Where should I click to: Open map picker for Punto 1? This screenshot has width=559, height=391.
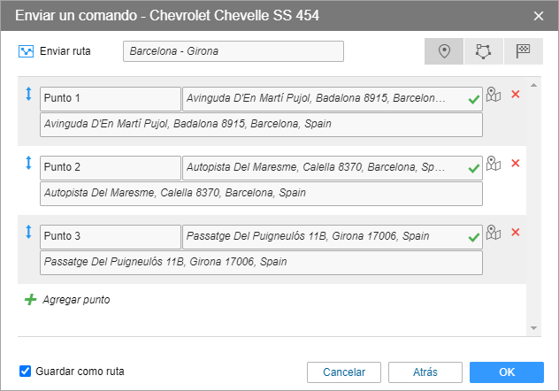click(494, 94)
